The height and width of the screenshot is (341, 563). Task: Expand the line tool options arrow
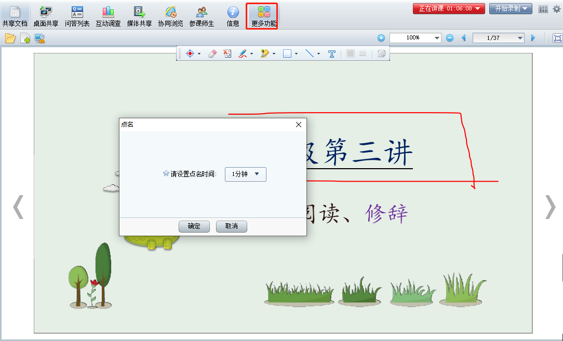pyautogui.click(x=318, y=54)
